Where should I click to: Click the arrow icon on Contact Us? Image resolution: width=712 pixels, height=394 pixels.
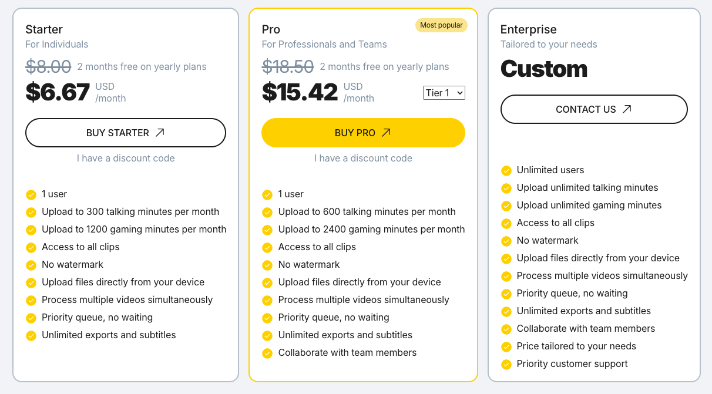pyautogui.click(x=627, y=109)
